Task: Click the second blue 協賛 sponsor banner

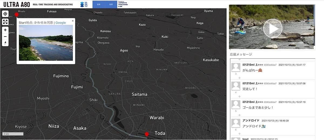Action: click(x=111, y=4)
